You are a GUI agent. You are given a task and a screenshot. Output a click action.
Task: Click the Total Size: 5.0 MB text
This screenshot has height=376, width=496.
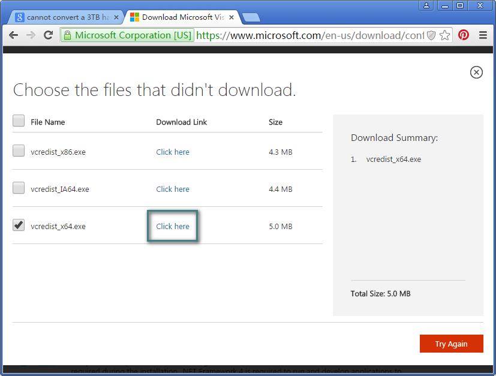tap(380, 294)
